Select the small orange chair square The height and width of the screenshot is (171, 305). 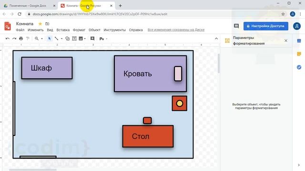tap(147, 120)
